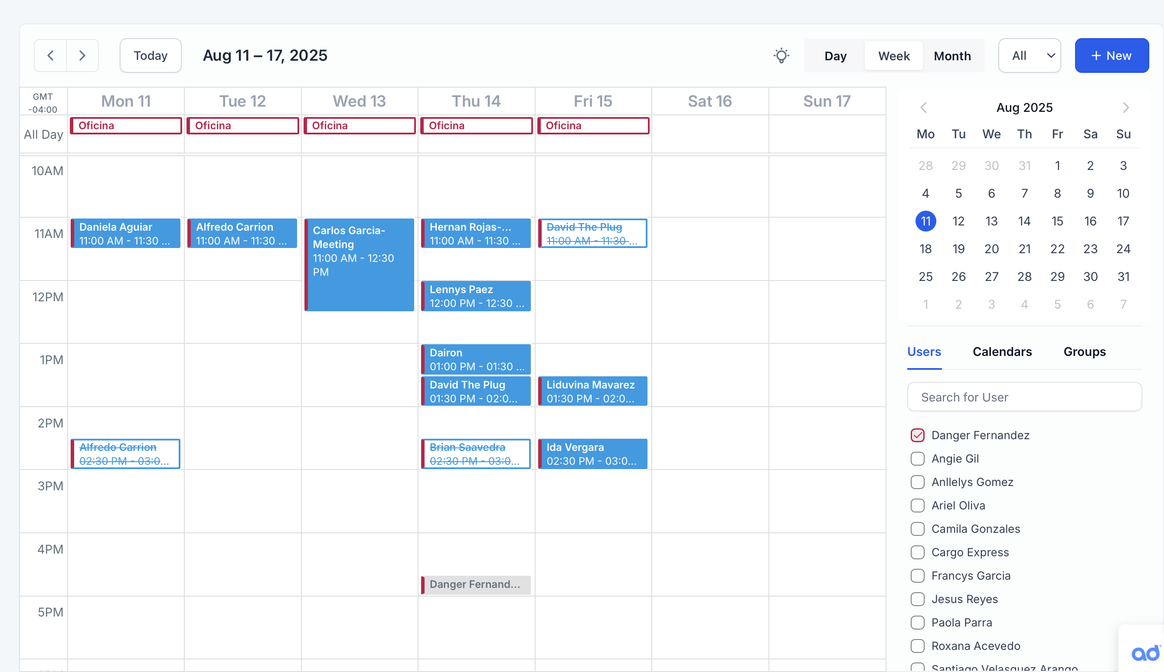Go to the next week using the right arrow

click(x=82, y=55)
